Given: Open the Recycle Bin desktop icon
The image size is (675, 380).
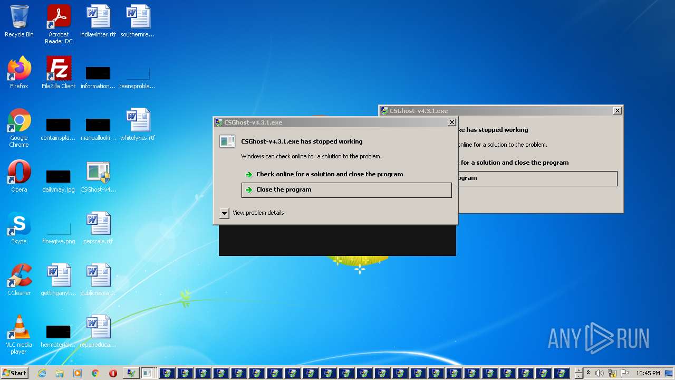Looking at the screenshot, I should point(19,22).
